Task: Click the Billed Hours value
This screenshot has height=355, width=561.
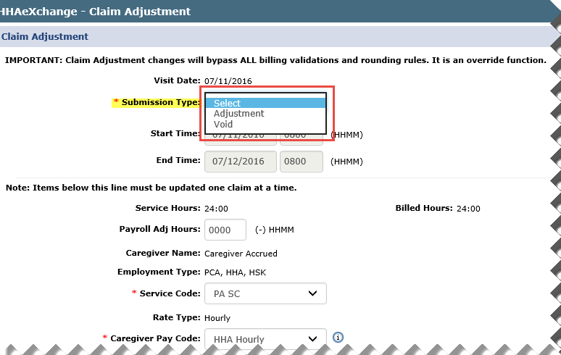Action: [x=468, y=209]
